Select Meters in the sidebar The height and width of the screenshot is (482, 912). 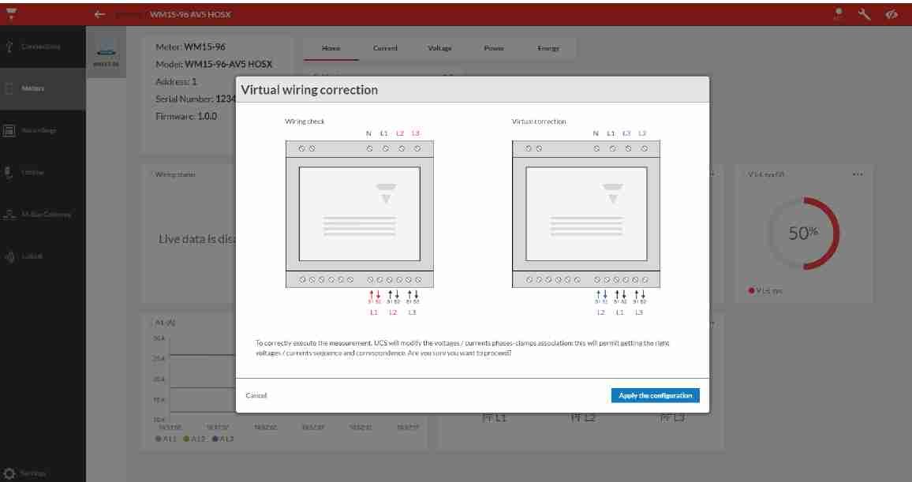(33, 88)
